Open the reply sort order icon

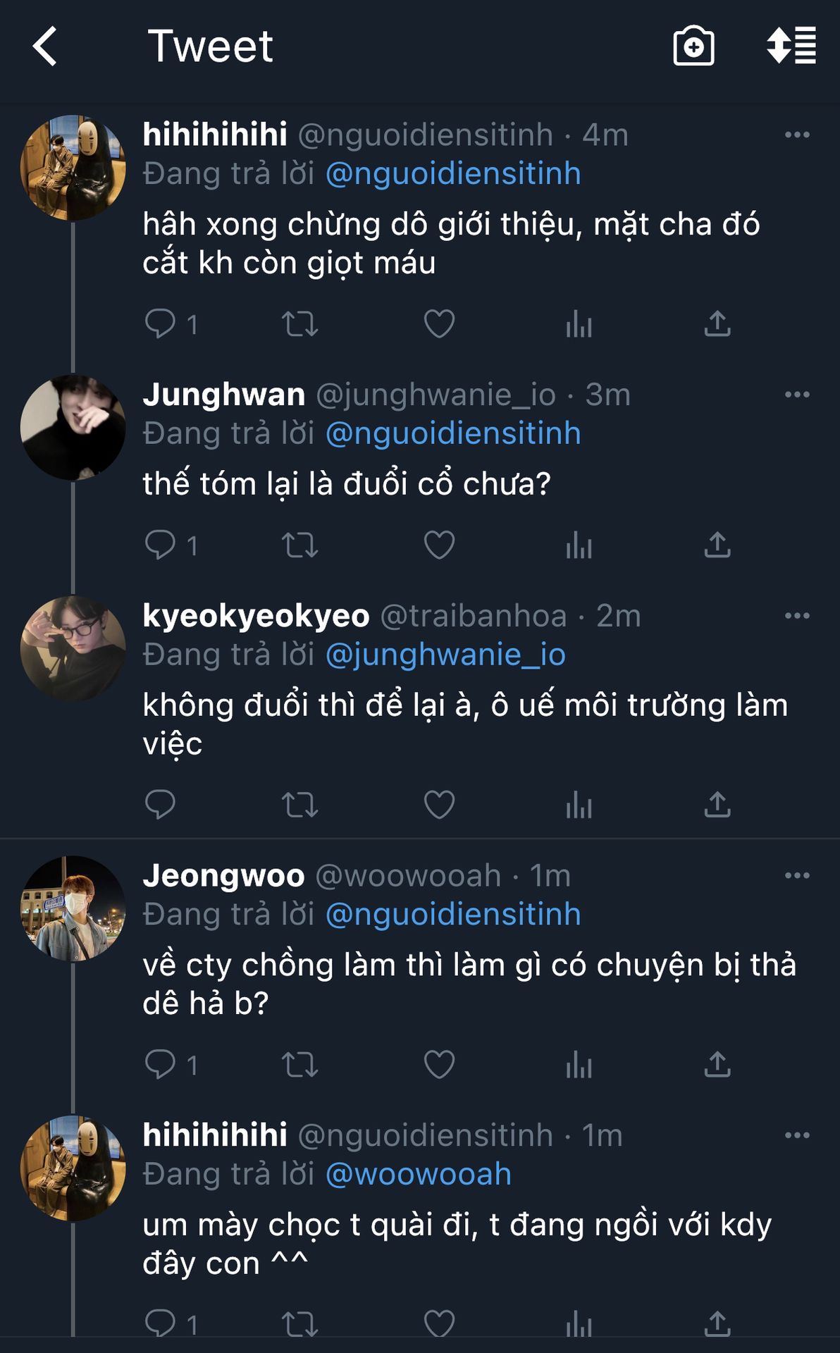coord(791,47)
